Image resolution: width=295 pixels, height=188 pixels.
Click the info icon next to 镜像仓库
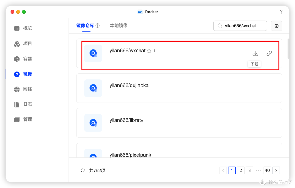tap(98, 25)
